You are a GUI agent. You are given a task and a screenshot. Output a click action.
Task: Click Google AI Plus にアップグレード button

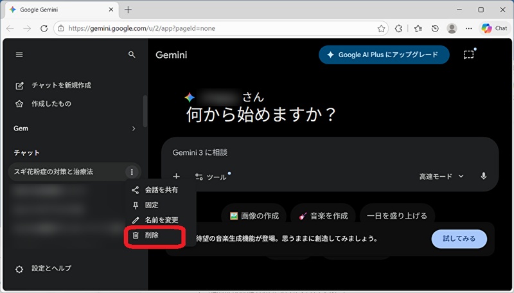click(x=384, y=55)
